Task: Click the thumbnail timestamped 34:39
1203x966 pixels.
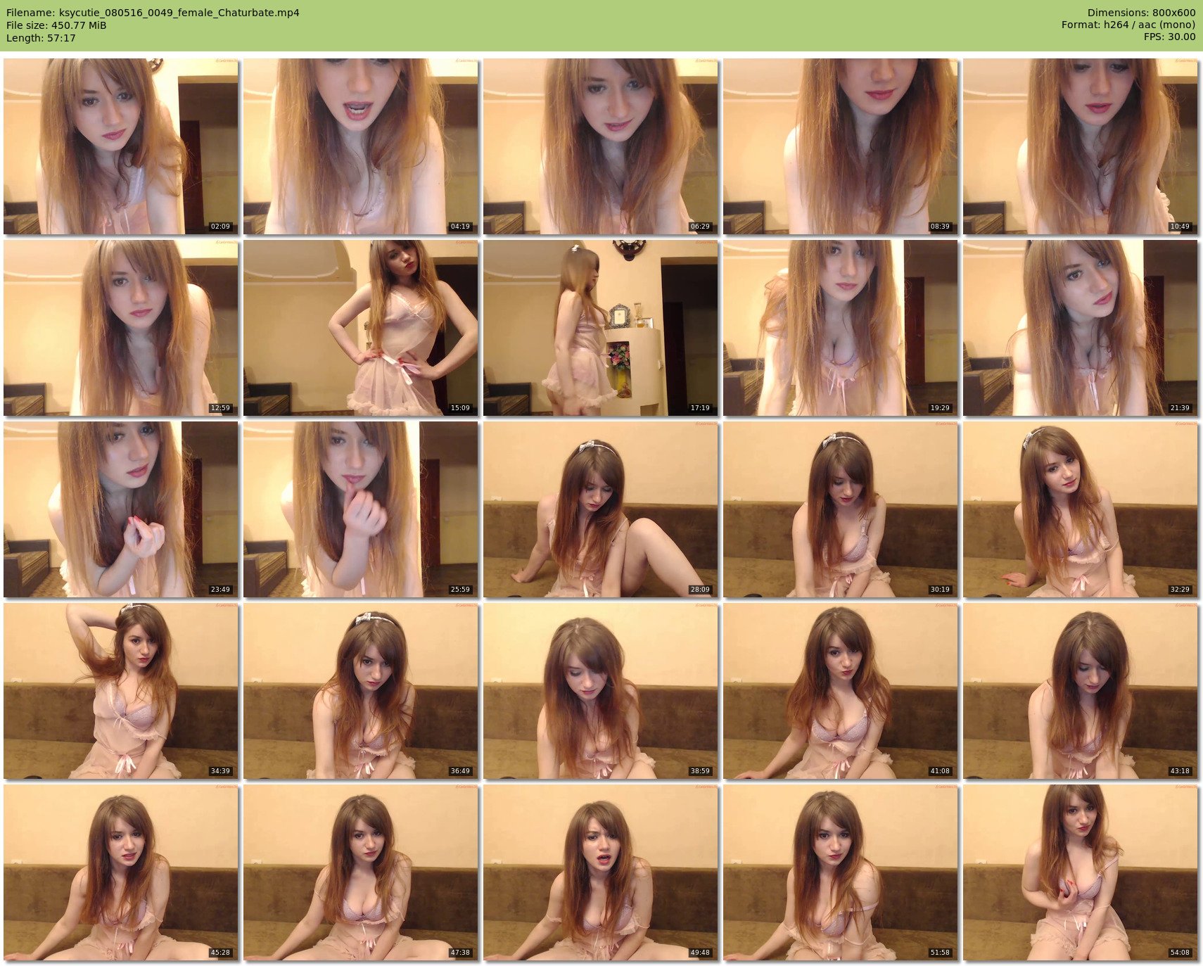Action: pos(120,691)
